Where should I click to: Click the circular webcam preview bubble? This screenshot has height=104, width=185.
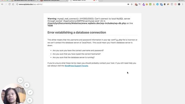[x=14, y=94]
